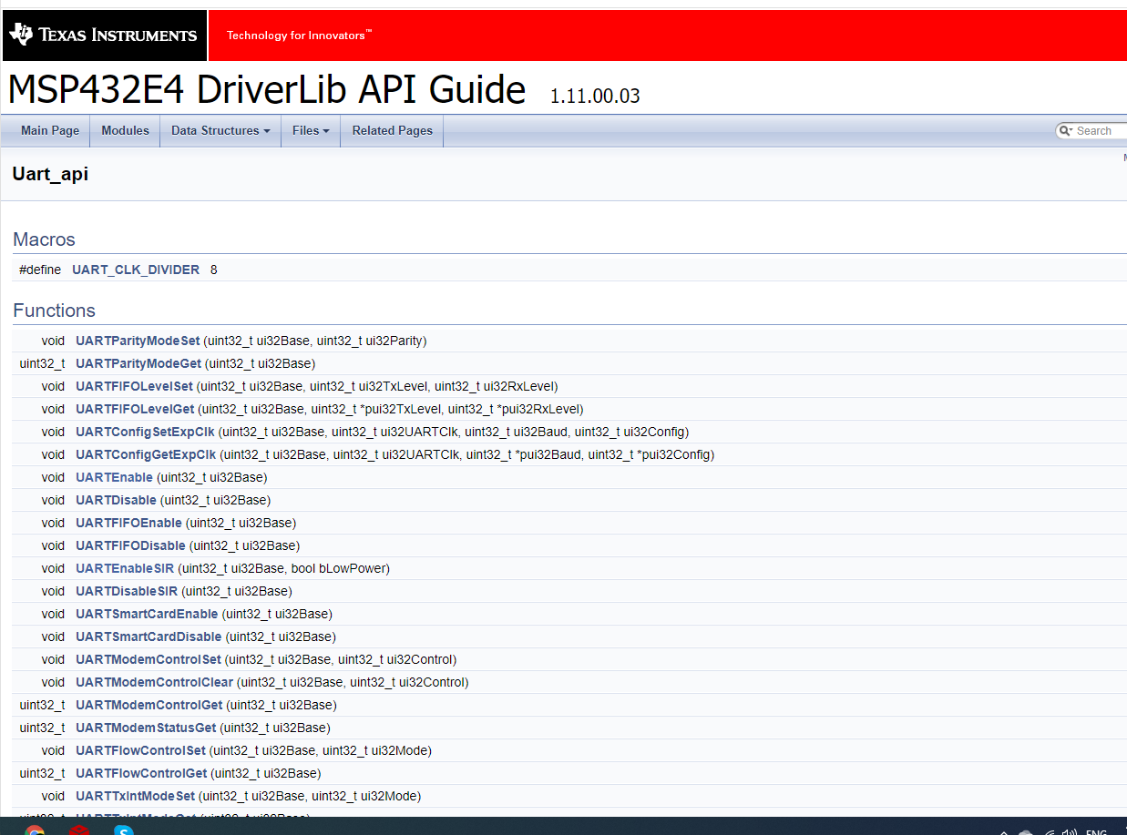Click the UARTEnable function link
The width and height of the screenshot is (1127, 835).
tap(114, 478)
